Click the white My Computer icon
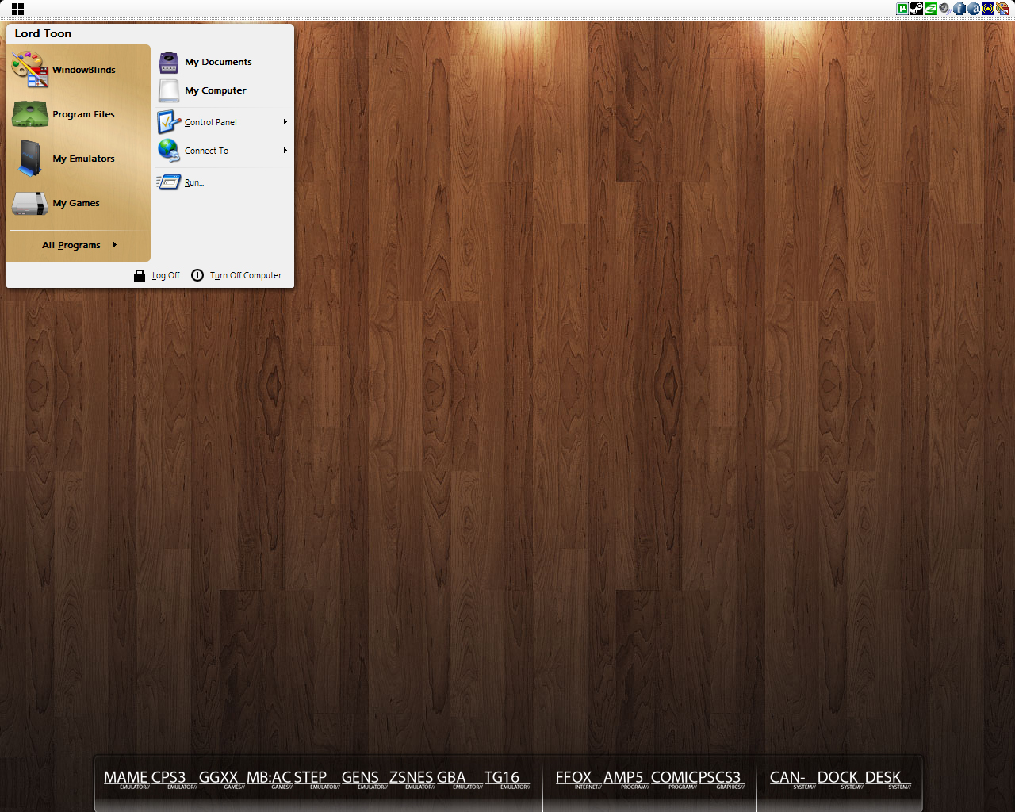Image resolution: width=1015 pixels, height=812 pixels. click(x=169, y=90)
